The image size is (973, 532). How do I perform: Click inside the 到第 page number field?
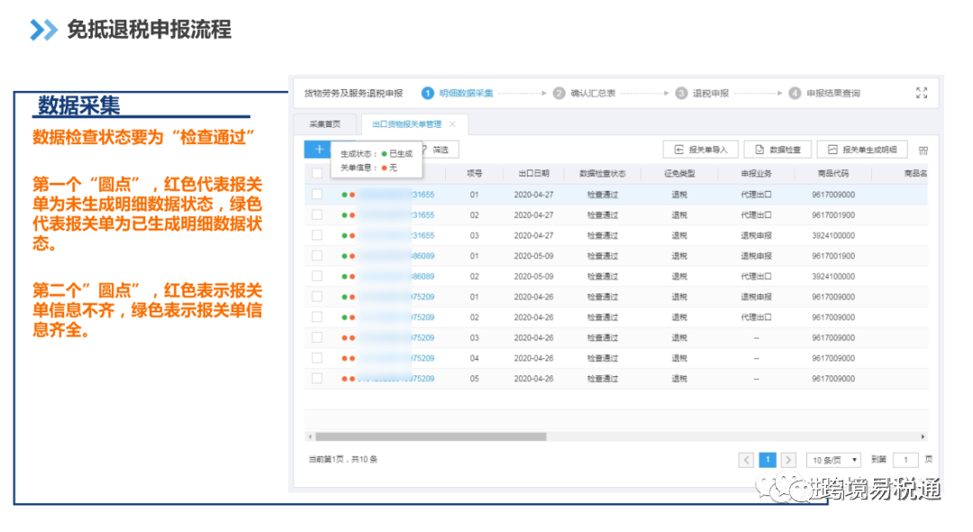coord(905,459)
